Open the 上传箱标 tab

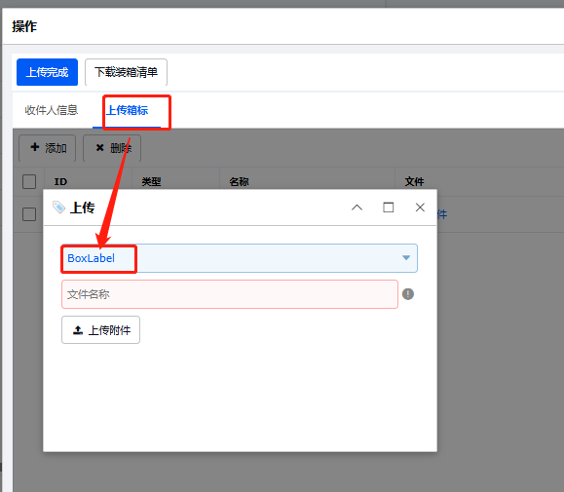(x=127, y=110)
